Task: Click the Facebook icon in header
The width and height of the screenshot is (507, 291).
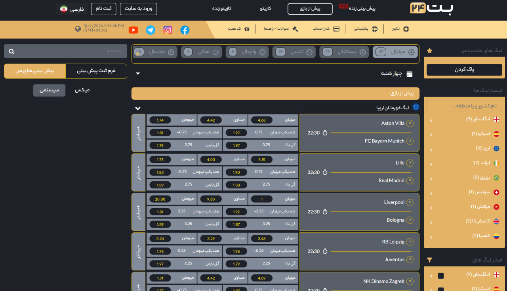Action: 185,30
